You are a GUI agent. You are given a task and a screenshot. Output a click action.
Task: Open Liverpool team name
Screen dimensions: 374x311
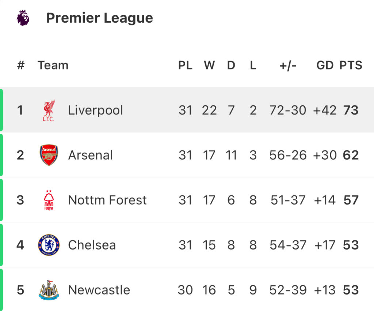click(95, 110)
